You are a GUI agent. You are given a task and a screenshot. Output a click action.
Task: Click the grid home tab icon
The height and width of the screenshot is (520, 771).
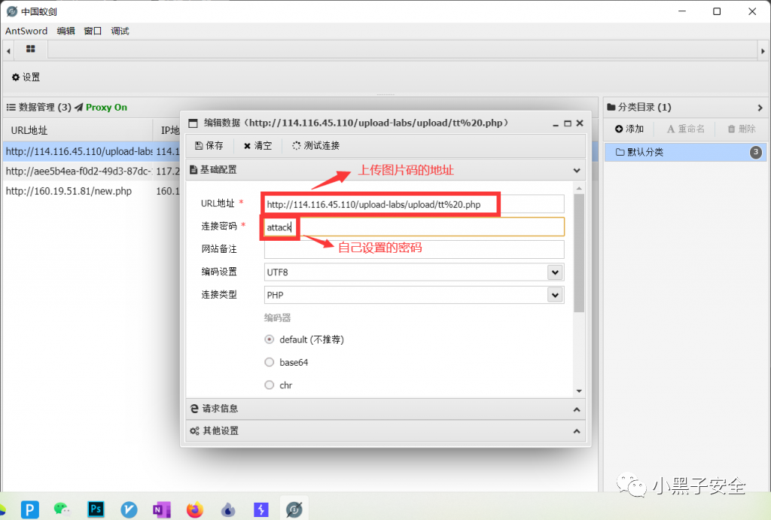(x=31, y=49)
